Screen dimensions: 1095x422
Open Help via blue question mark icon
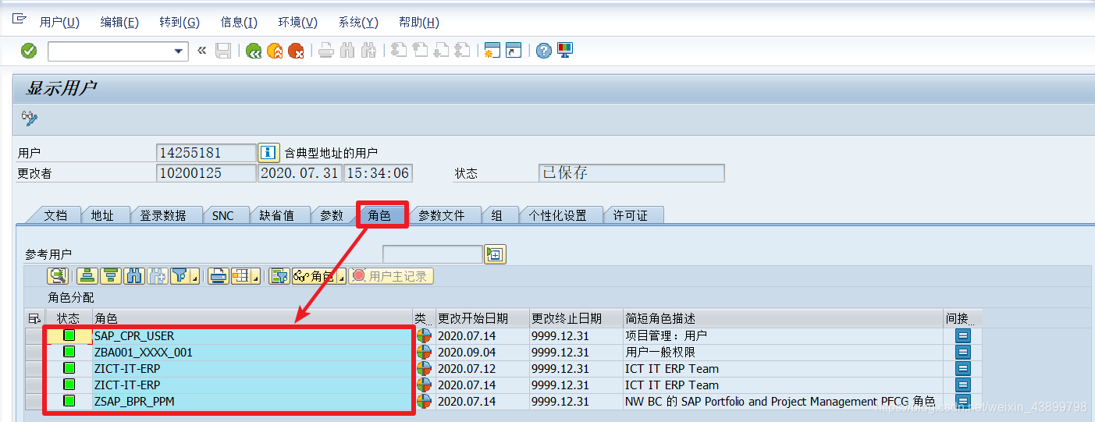(544, 51)
